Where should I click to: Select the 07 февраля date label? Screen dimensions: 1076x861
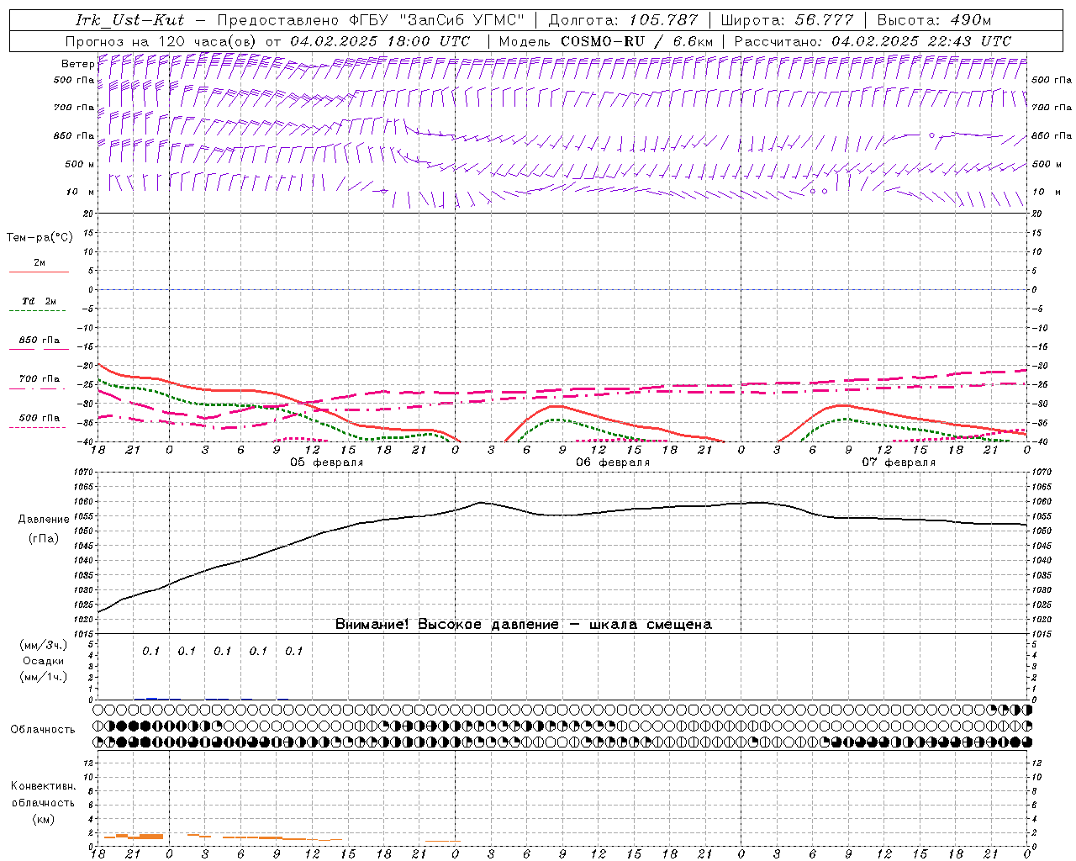(x=899, y=462)
